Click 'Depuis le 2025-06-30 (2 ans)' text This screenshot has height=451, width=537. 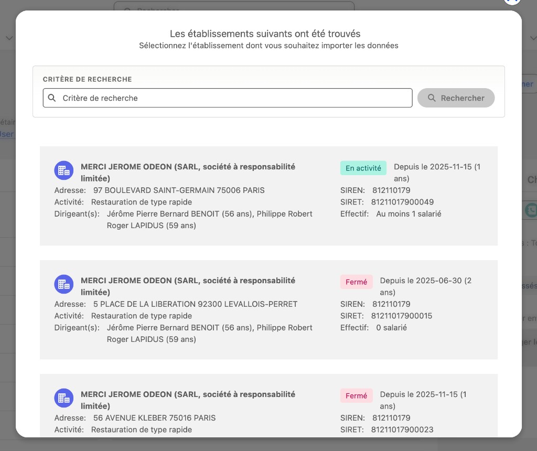[x=426, y=286]
